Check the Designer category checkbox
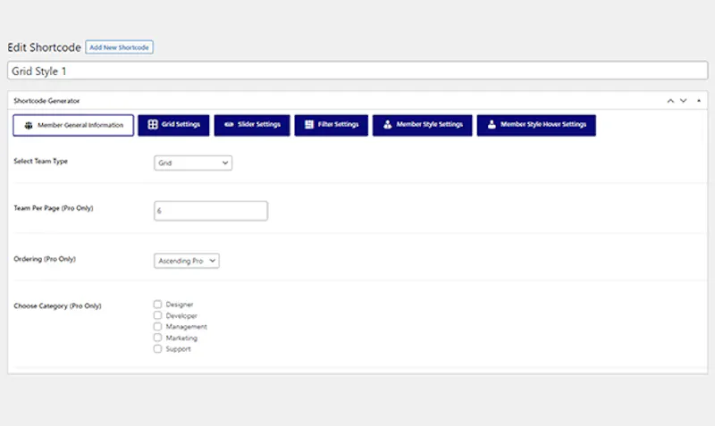The width and height of the screenshot is (715, 426). click(x=158, y=304)
